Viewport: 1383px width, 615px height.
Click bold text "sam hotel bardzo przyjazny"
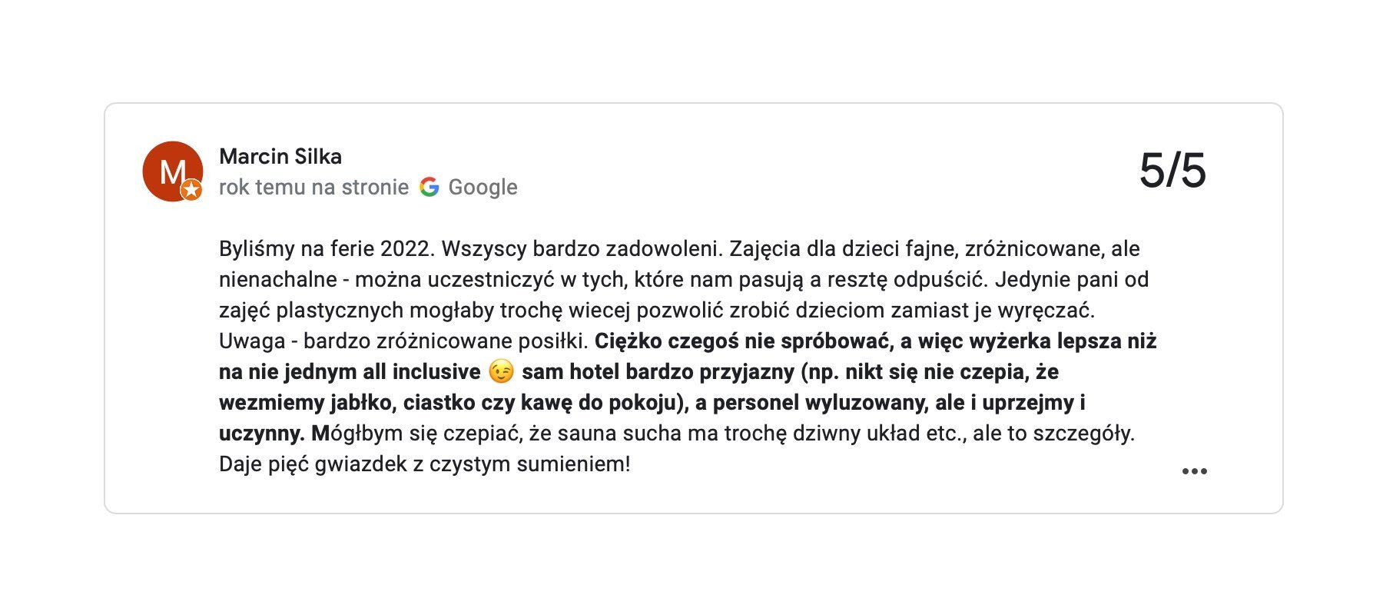(x=658, y=372)
